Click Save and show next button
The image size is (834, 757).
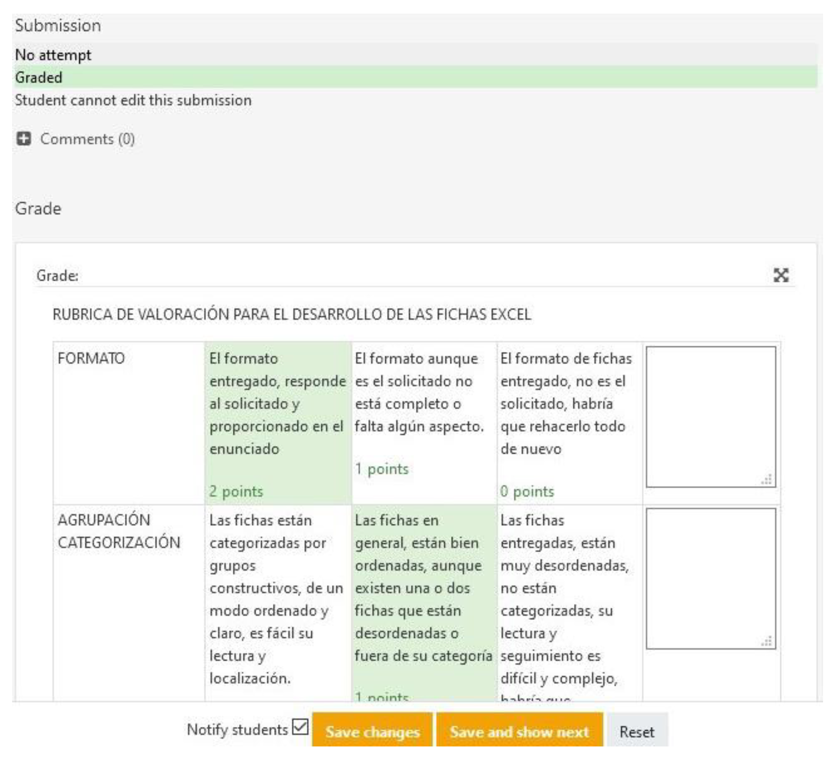point(519,731)
